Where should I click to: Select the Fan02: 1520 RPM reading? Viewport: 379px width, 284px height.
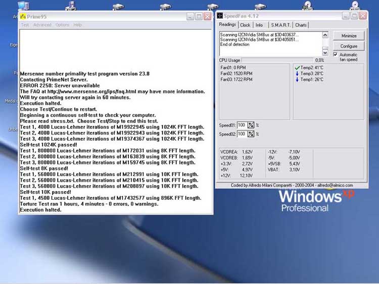click(236, 73)
